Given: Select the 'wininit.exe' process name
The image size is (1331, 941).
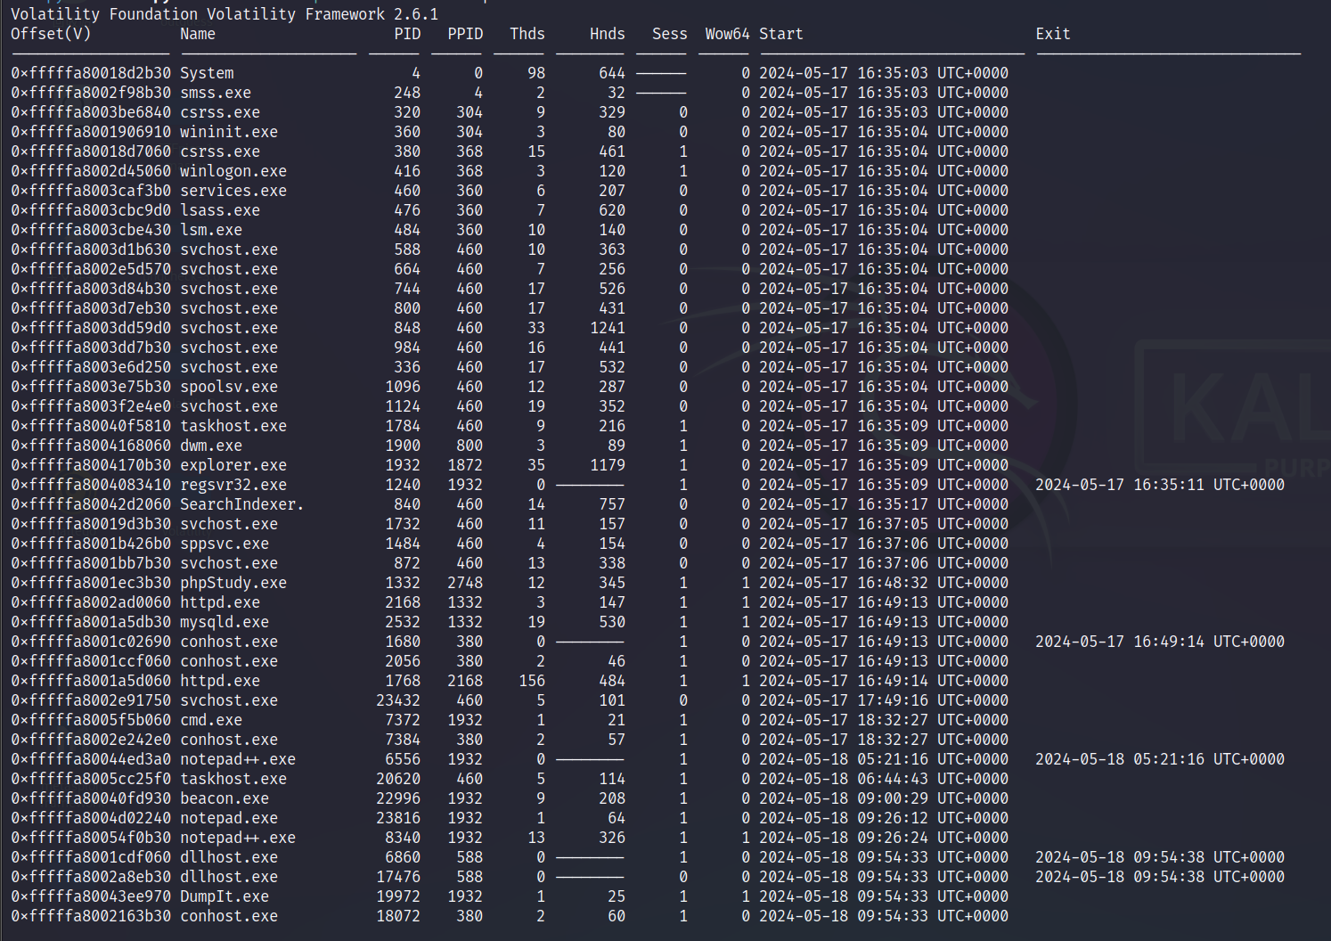Looking at the screenshot, I should [229, 132].
